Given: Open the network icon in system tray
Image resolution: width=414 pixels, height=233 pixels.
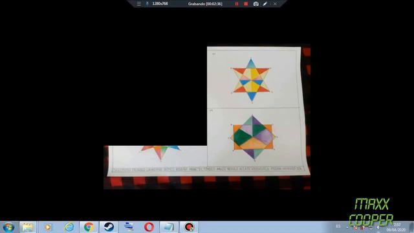Looking at the screenshot, I should click(x=371, y=227).
